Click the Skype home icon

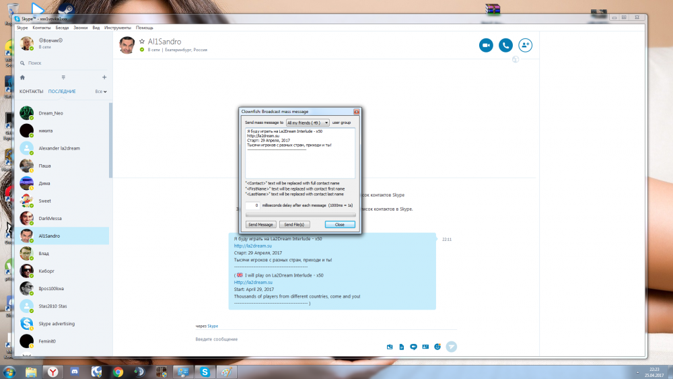pyautogui.click(x=22, y=77)
